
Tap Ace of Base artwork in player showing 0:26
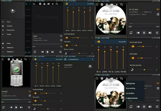point(111,20)
